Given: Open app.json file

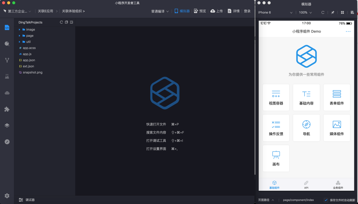Looking at the screenshot, I should pyautogui.click(x=29, y=60).
